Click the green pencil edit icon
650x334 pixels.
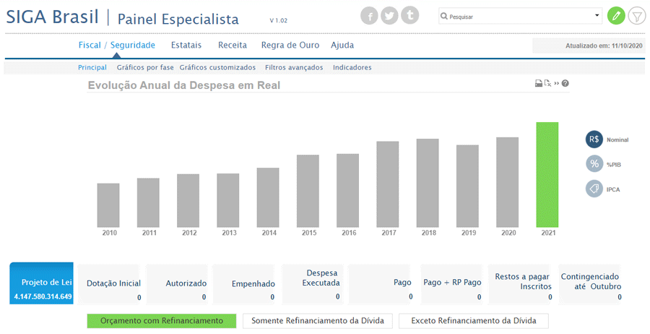616,15
